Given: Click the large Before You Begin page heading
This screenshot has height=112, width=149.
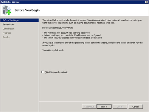Looking at the screenshot, I should (27, 10).
